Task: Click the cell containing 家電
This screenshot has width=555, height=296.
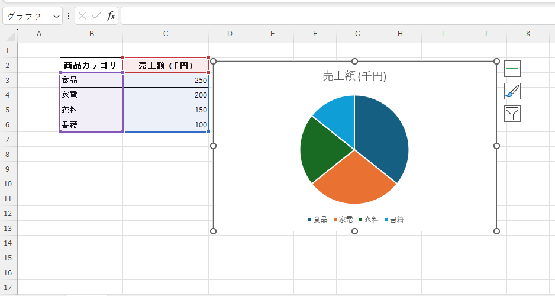Action: [x=91, y=95]
